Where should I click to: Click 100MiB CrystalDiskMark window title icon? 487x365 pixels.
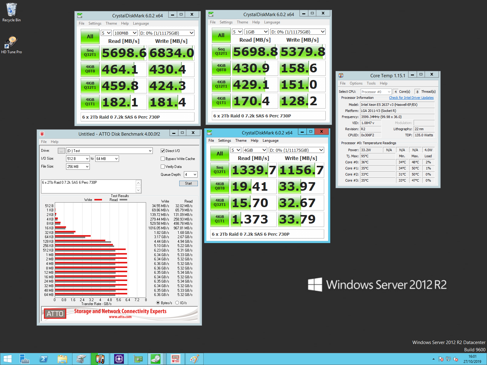click(80, 15)
